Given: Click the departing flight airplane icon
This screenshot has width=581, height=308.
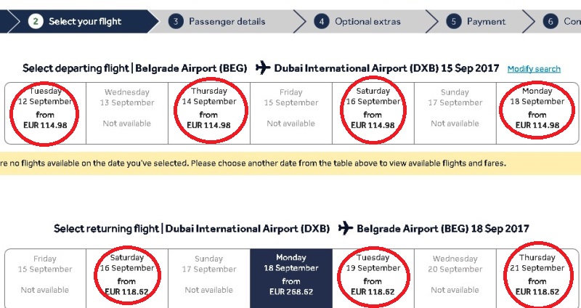Looking at the screenshot, I should (261, 68).
